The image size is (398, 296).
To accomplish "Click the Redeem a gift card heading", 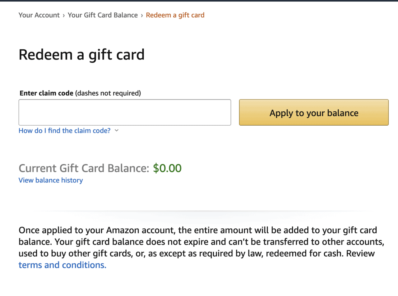I will coord(81,55).
